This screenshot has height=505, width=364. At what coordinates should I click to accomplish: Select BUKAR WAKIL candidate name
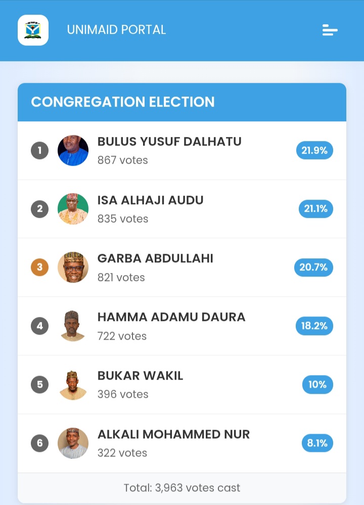141,376
